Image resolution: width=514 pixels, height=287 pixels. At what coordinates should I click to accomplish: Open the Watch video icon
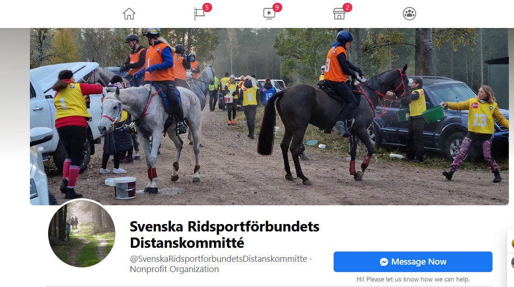pyautogui.click(x=269, y=14)
